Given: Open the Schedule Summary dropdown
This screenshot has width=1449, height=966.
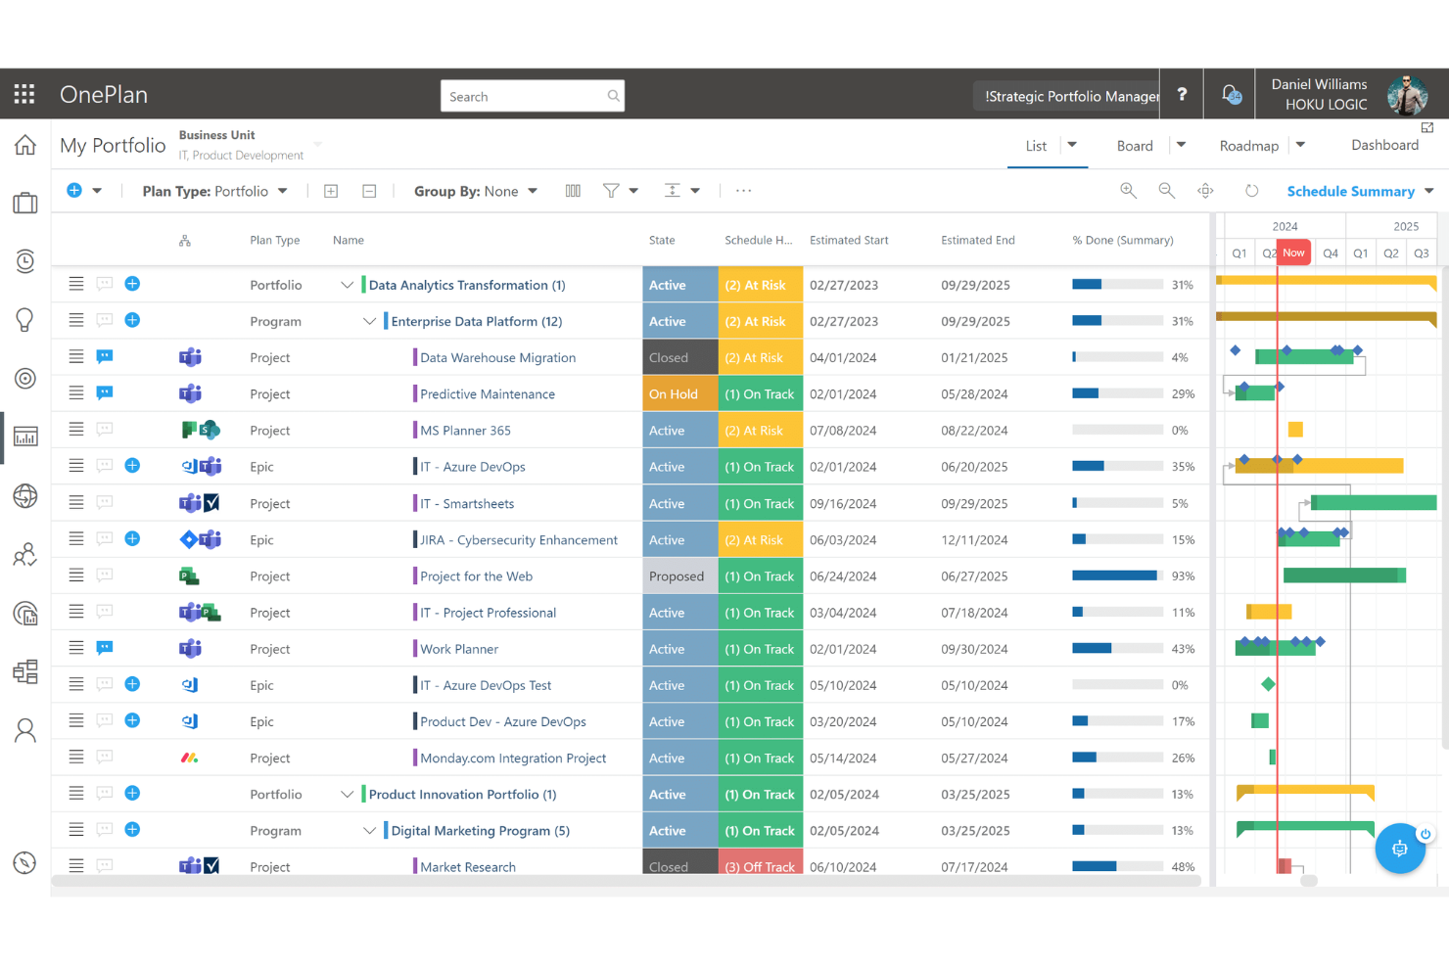Looking at the screenshot, I should 1360,191.
